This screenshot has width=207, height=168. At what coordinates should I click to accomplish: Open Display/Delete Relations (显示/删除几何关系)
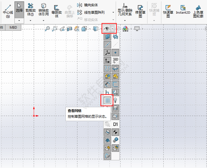(x=125, y=10)
